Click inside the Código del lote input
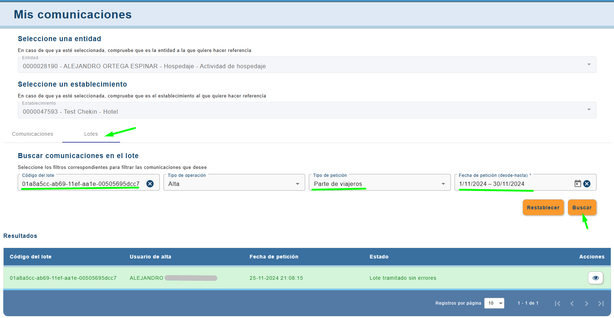The width and height of the screenshot is (614, 318). click(81, 184)
